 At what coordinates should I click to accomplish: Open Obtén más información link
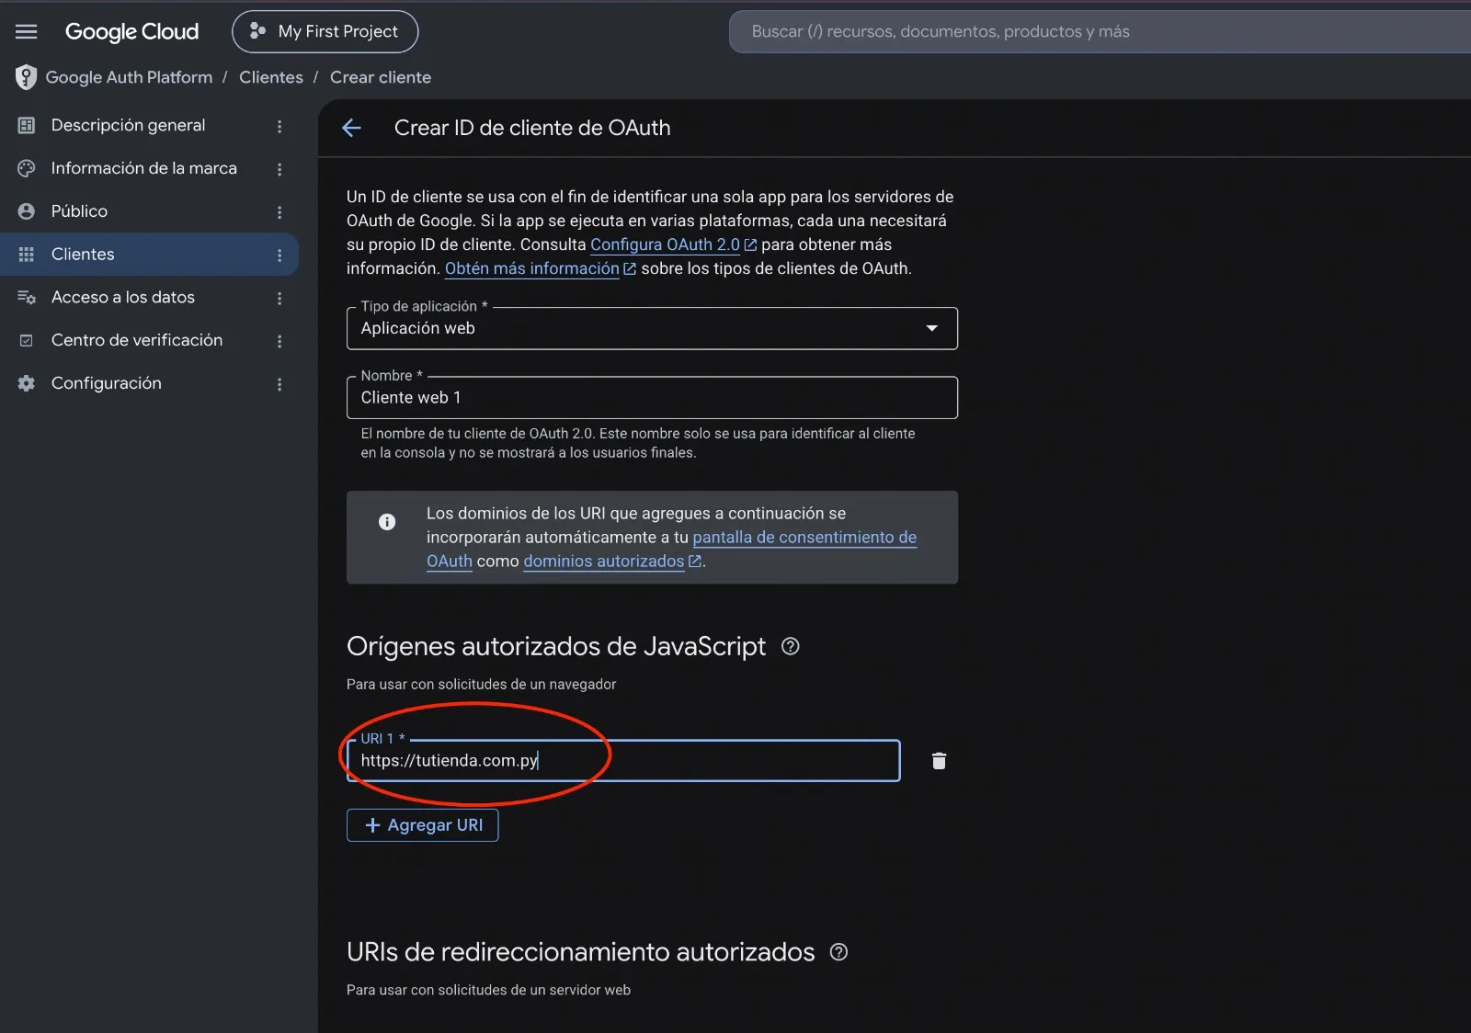pyautogui.click(x=540, y=268)
